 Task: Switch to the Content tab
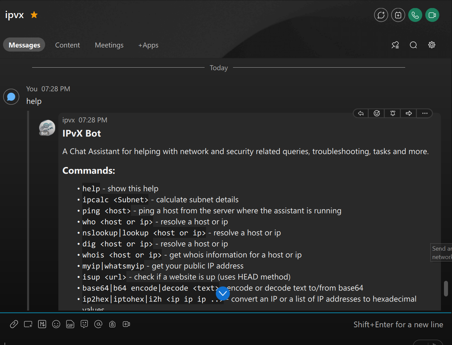[68, 45]
